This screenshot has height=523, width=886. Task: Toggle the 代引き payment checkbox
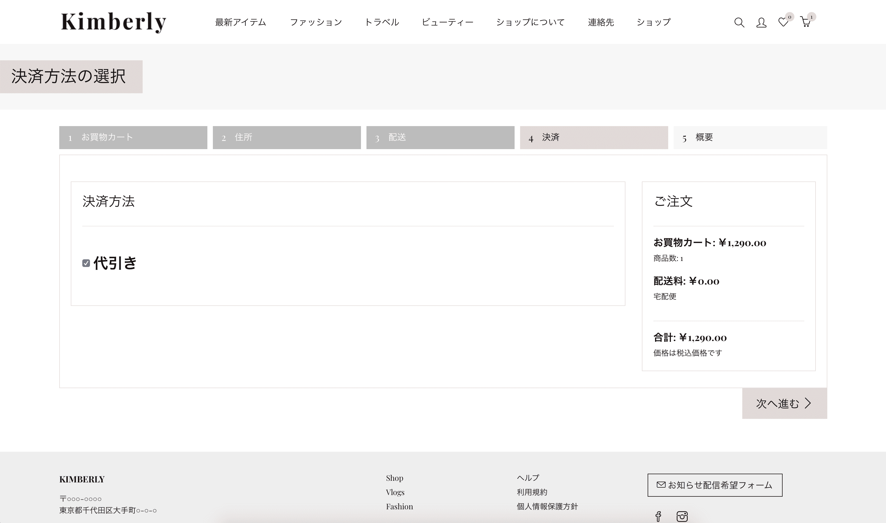coord(86,263)
